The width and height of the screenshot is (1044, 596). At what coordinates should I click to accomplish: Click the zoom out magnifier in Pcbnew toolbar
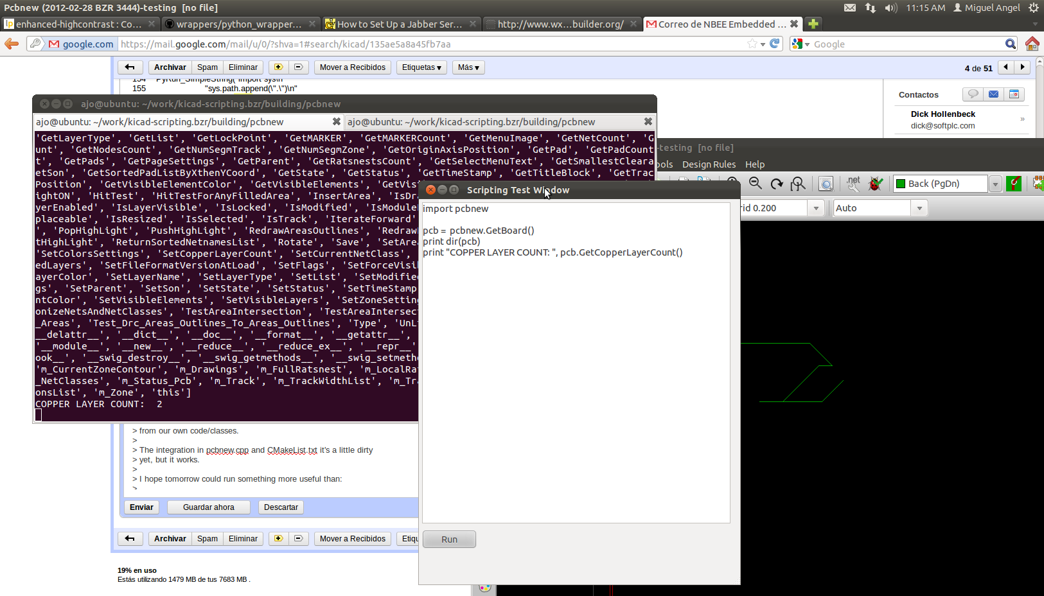(x=756, y=184)
